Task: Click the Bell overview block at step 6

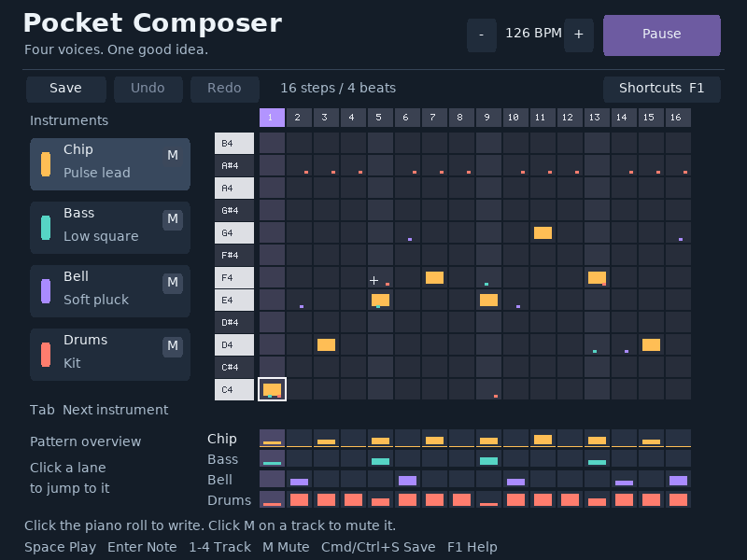Action: (x=407, y=480)
